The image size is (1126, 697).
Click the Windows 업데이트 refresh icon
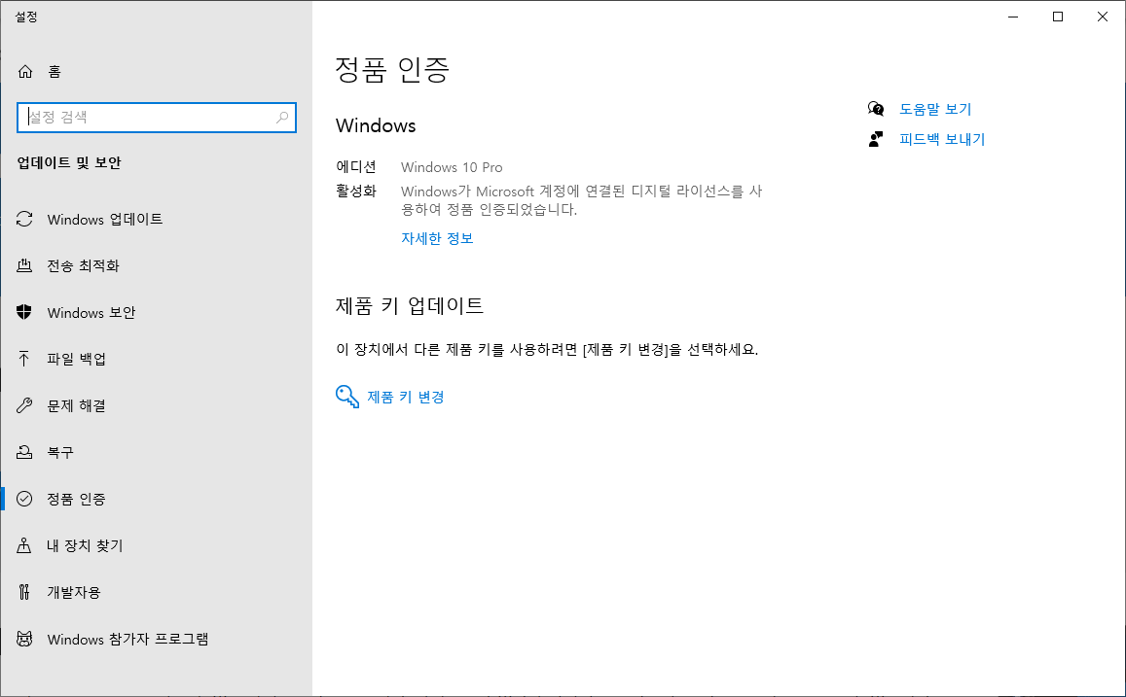click(24, 219)
